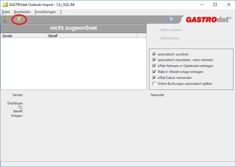The image size is (236, 167).
Task: Sort list by Sender column header
Action: point(23,36)
